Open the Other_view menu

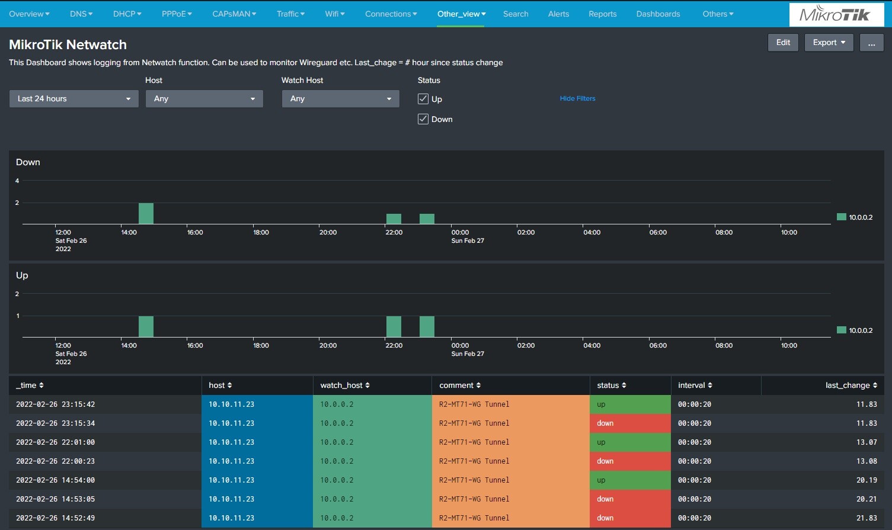coord(462,14)
